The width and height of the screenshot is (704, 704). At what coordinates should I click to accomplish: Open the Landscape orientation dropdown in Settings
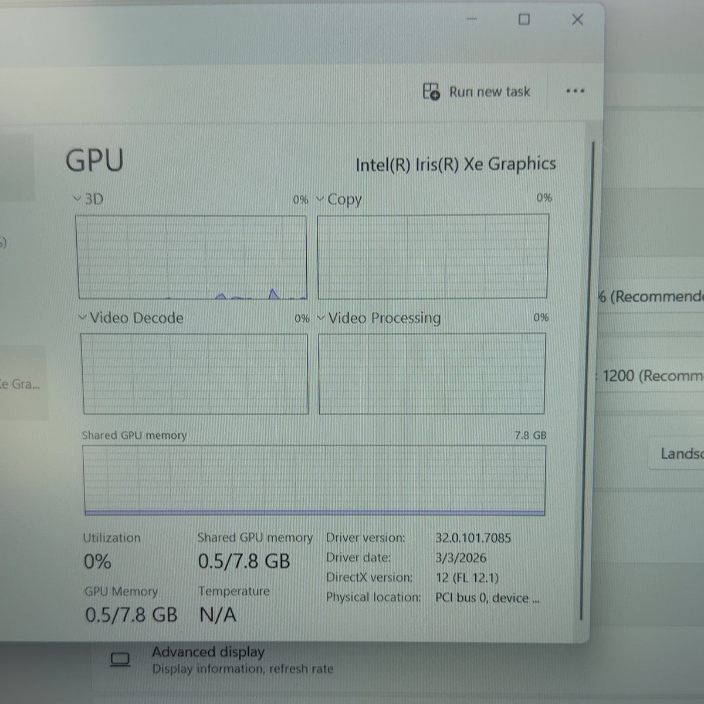tap(676, 453)
